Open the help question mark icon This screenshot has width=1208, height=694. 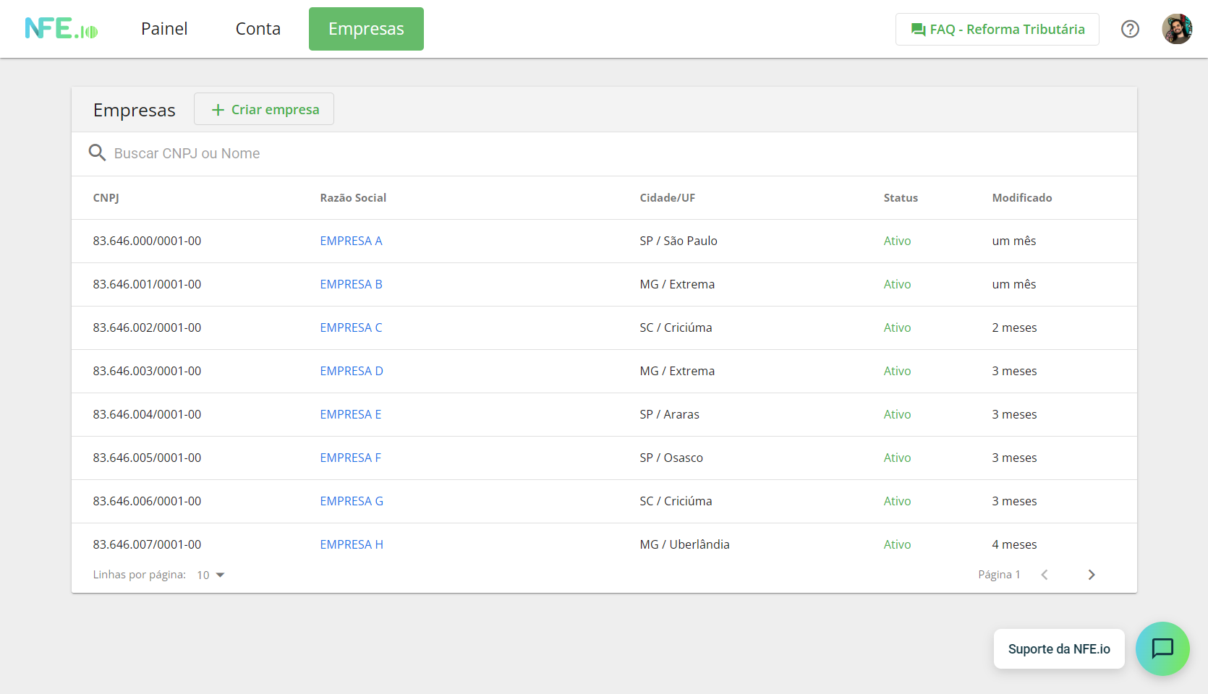coord(1130,29)
